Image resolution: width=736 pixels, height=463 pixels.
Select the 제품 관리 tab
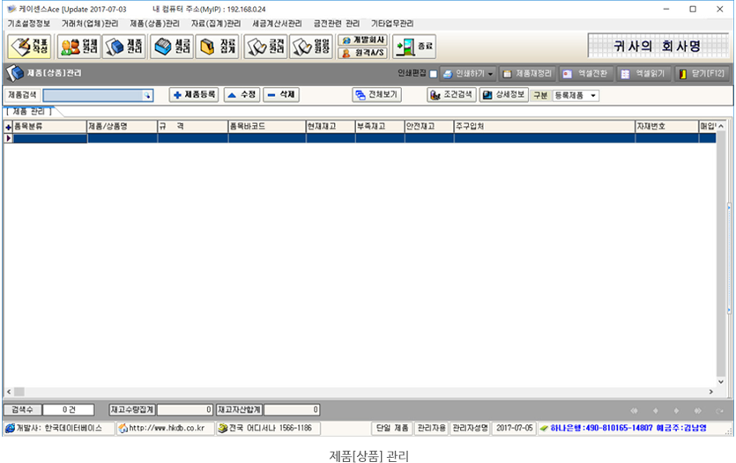(x=28, y=112)
